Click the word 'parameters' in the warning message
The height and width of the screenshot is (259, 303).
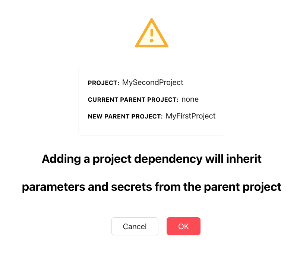point(54,187)
